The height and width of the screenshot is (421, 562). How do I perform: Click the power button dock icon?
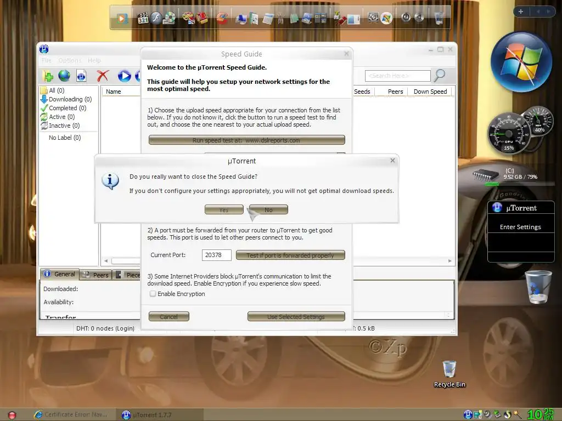point(406,17)
